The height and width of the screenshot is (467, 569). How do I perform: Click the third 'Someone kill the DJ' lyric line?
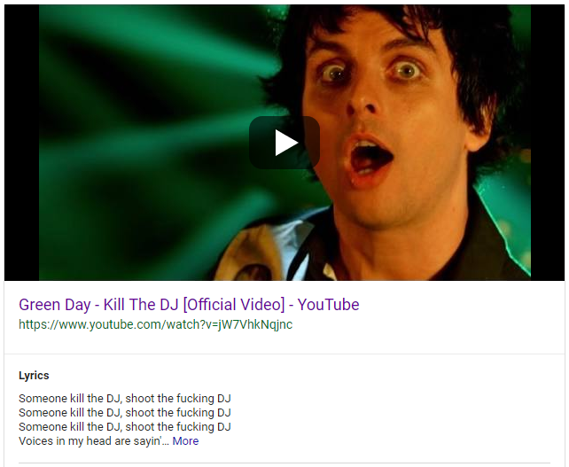(x=125, y=427)
